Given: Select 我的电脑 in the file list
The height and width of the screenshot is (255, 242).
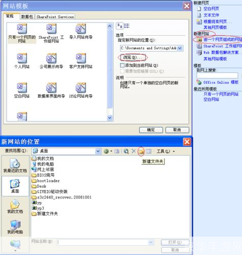Looking at the screenshot, I should (43, 164).
